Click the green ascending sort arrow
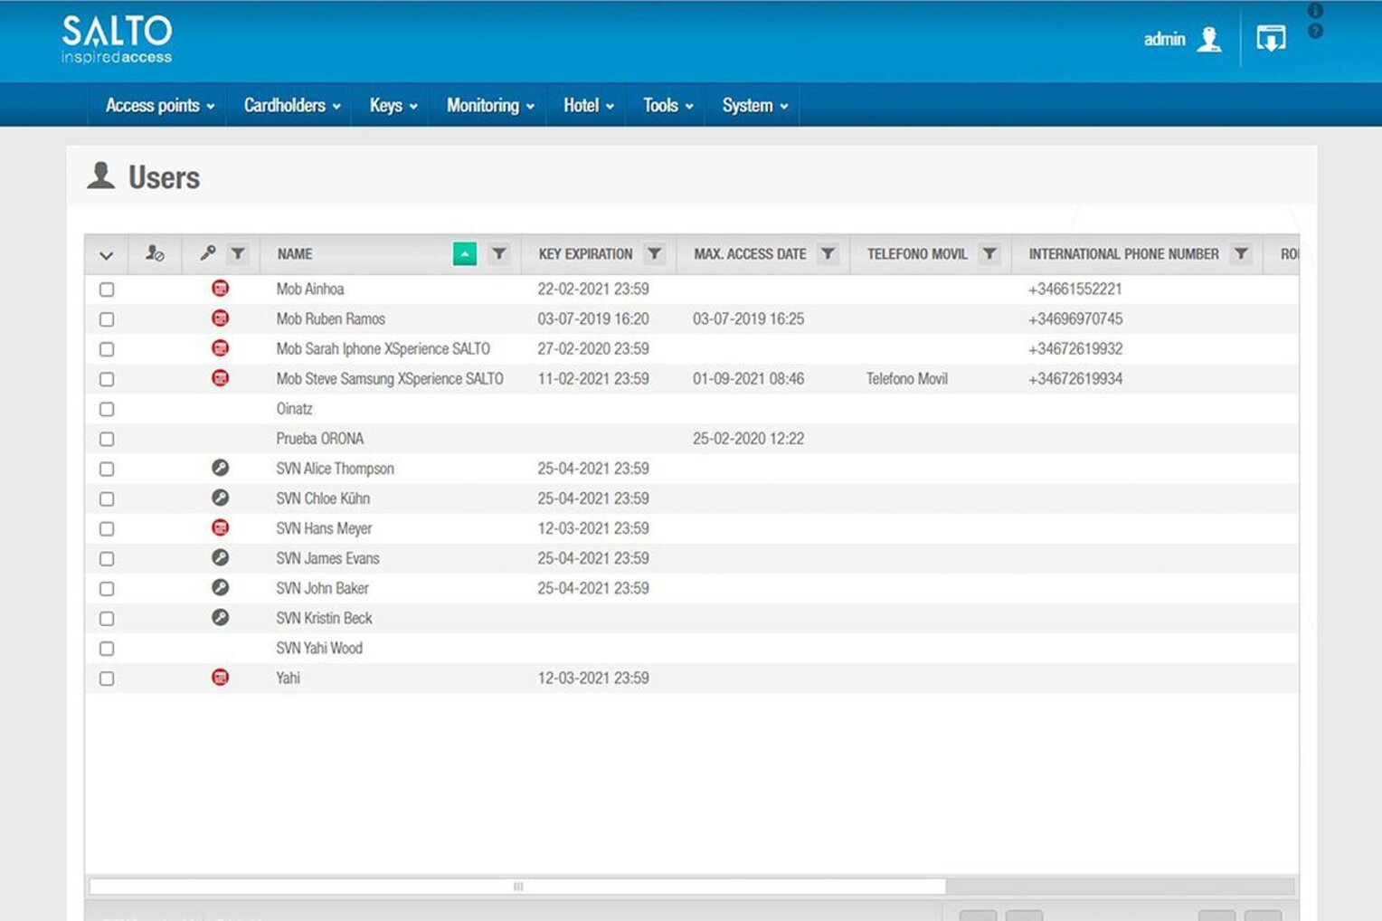Viewport: 1382px width, 921px height. 464,254
